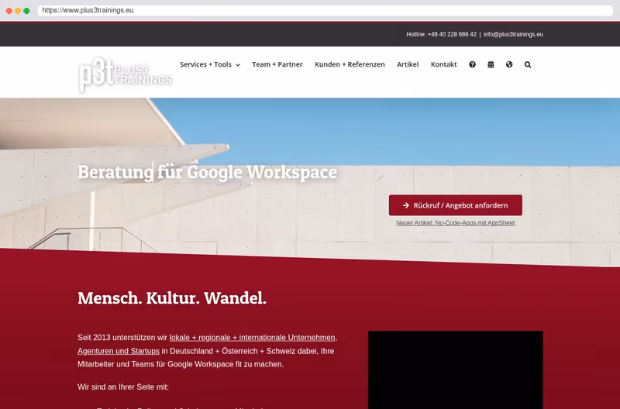The width and height of the screenshot is (620, 409).
Task: Click the black embedded video placeholder
Action: (x=456, y=369)
